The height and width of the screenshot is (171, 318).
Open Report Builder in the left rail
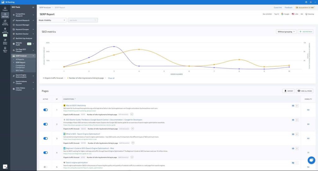coord(5,42)
